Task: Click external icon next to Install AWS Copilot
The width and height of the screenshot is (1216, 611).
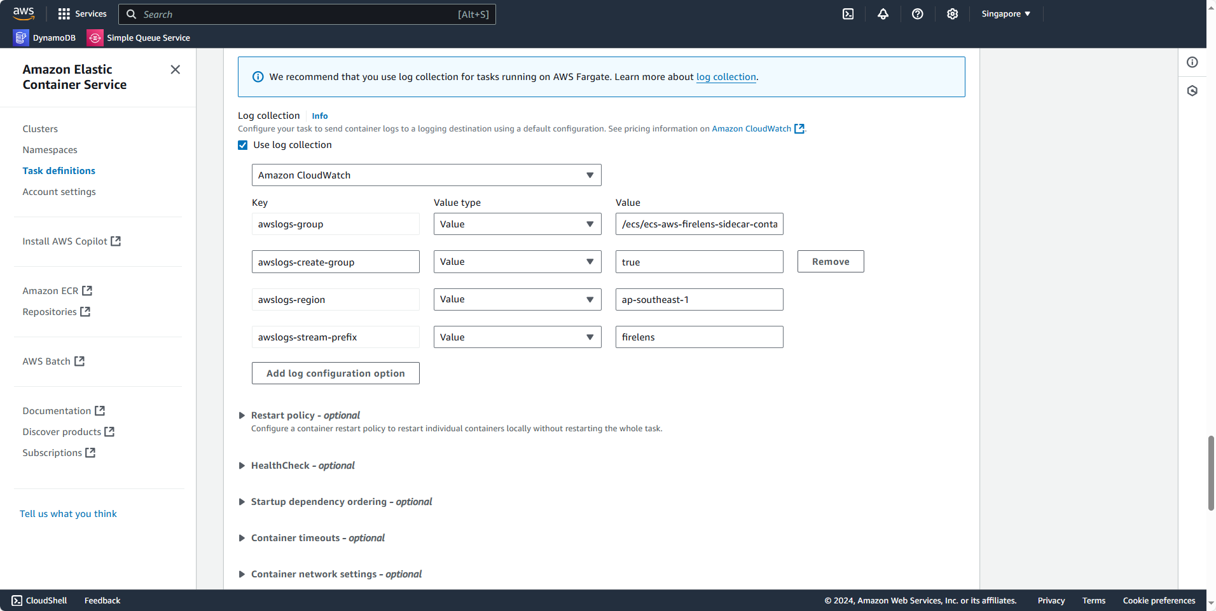Action: tap(116, 241)
